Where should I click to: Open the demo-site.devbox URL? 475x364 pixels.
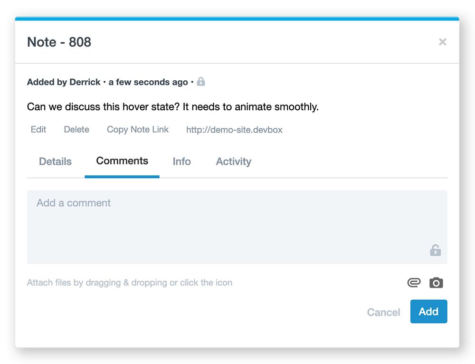point(234,130)
